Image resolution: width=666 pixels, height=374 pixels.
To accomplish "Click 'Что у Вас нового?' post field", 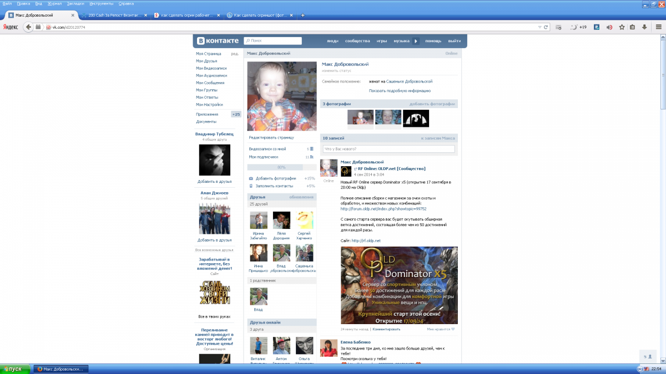I will click(389, 149).
